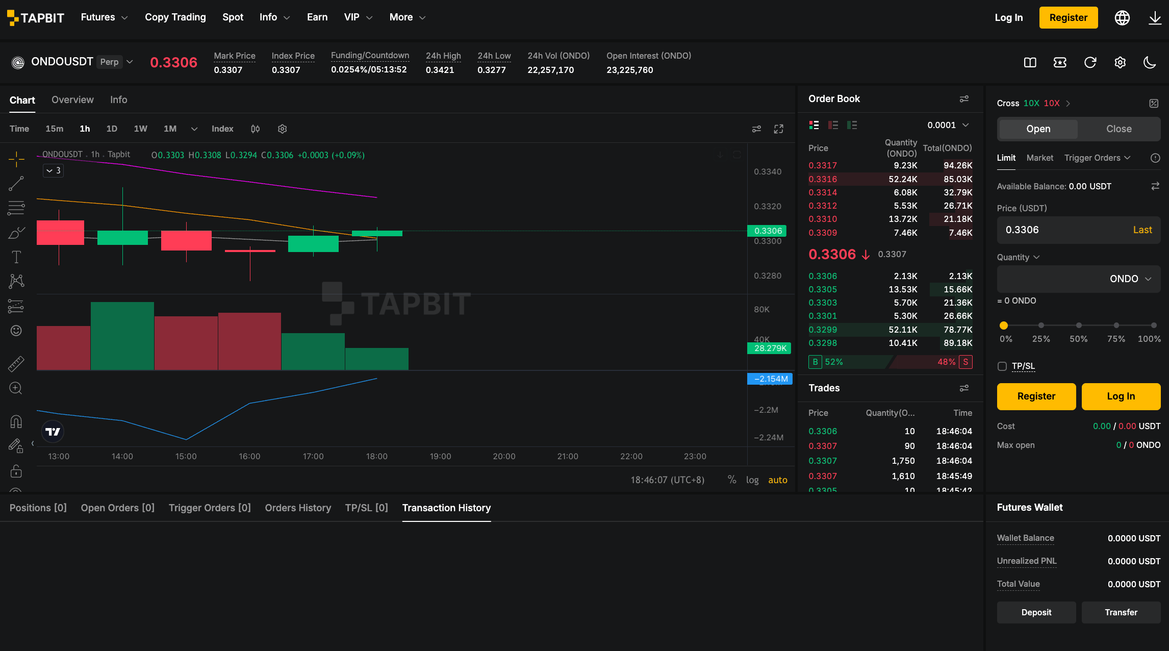Viewport: 1169px width, 651px height.
Task: Open the chart indicators candlestick icon
Action: pyautogui.click(x=256, y=129)
